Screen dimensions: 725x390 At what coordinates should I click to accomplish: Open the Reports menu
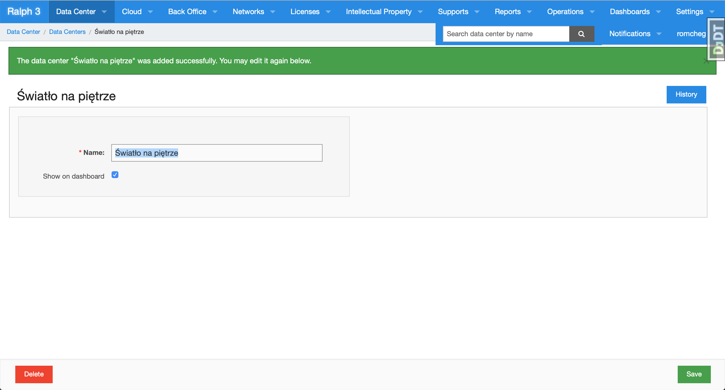pyautogui.click(x=513, y=12)
